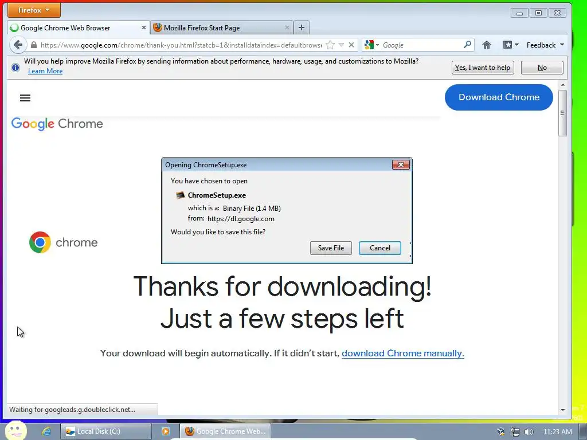Viewport: 587px width, 440px height.
Task: Open the Feedback dropdown
Action: click(545, 45)
